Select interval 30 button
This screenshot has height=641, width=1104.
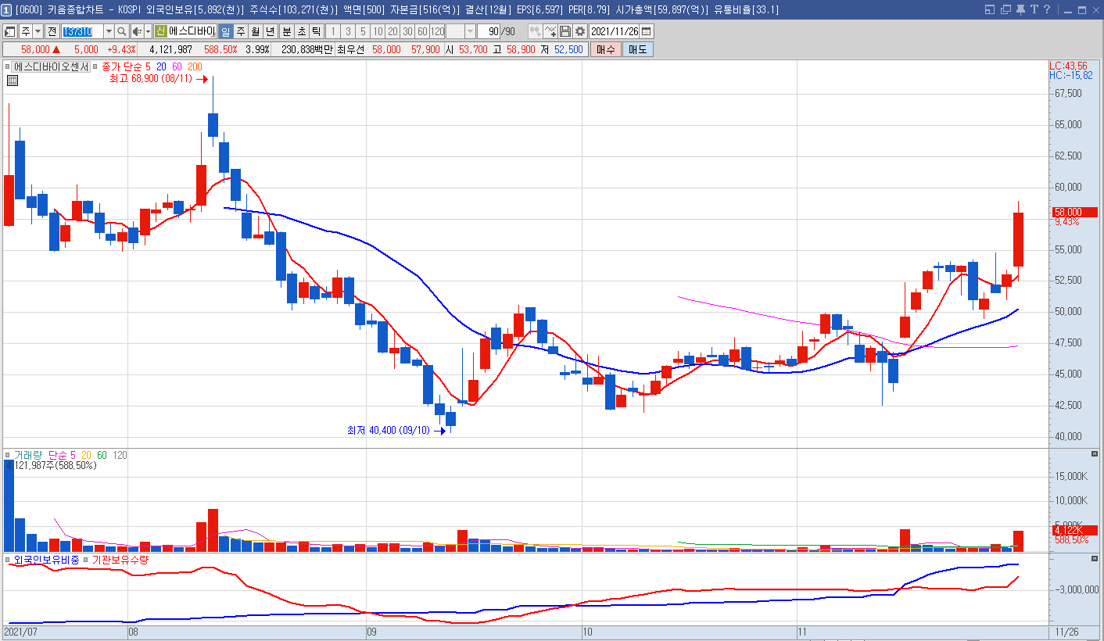pos(407,31)
